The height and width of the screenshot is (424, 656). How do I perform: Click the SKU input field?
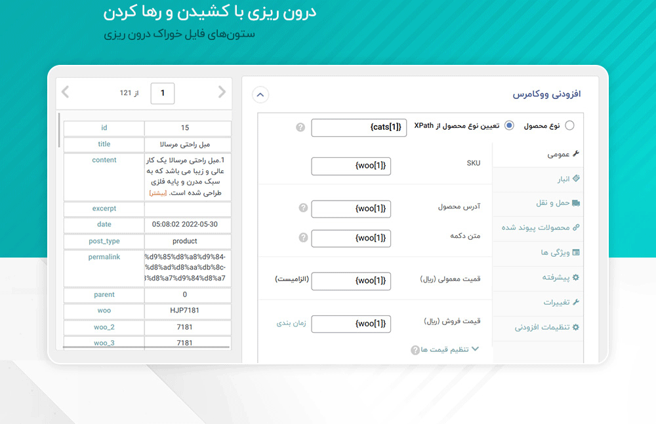coord(351,166)
